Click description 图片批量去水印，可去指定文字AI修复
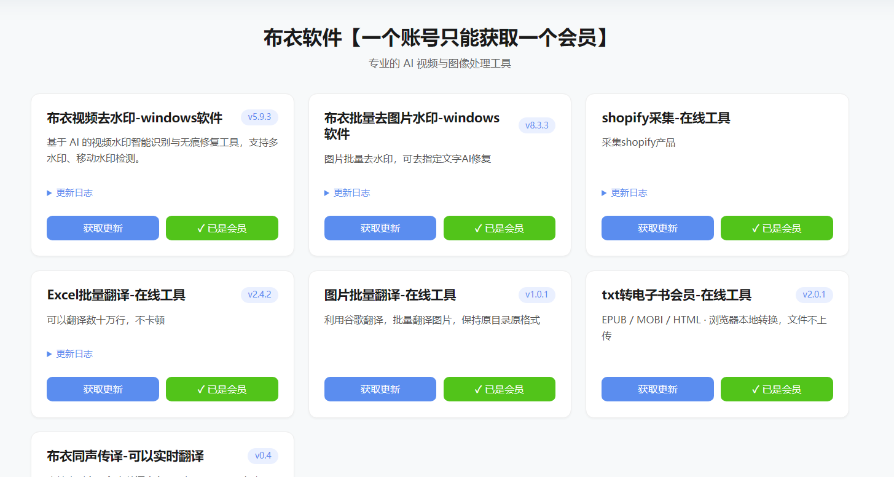This screenshot has height=477, width=894. click(x=408, y=159)
